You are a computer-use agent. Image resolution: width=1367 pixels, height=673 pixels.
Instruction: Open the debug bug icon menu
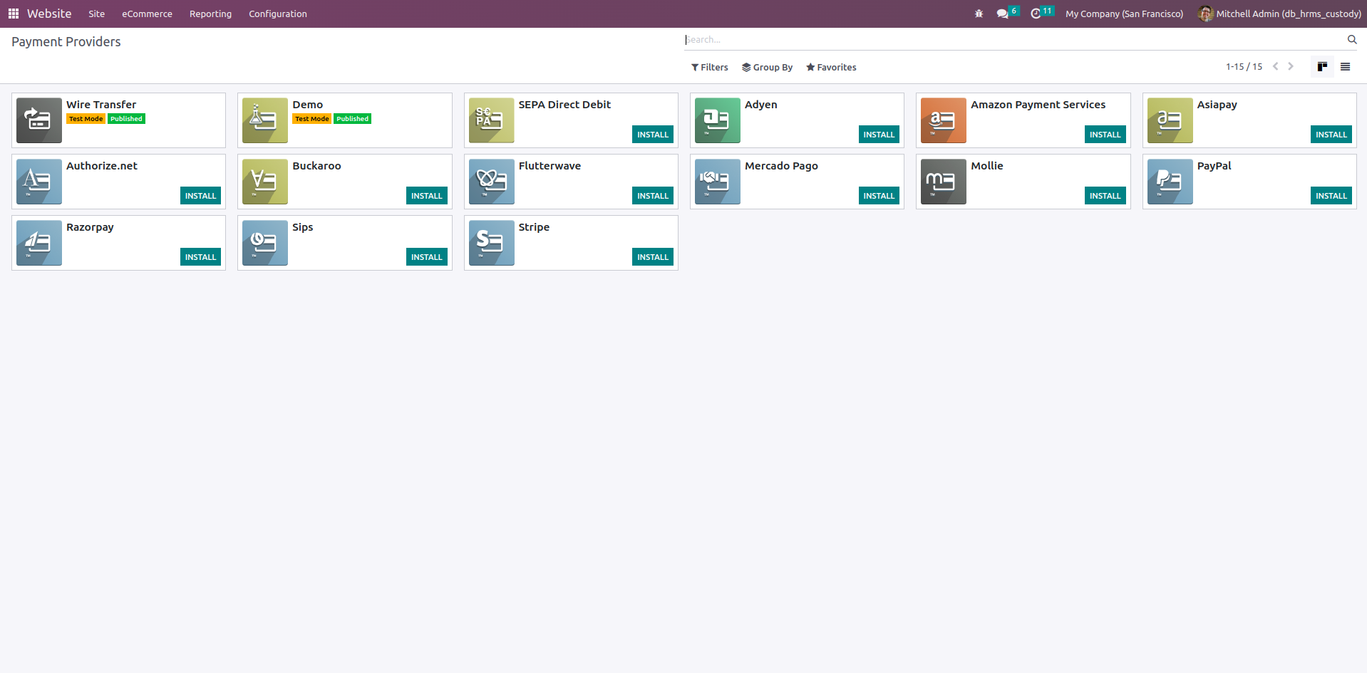[979, 14]
